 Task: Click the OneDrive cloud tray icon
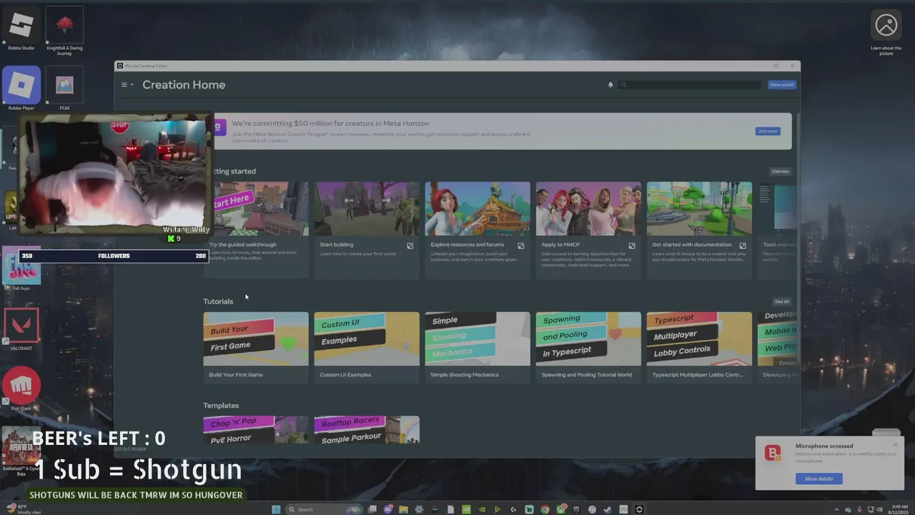pyautogui.click(x=848, y=509)
